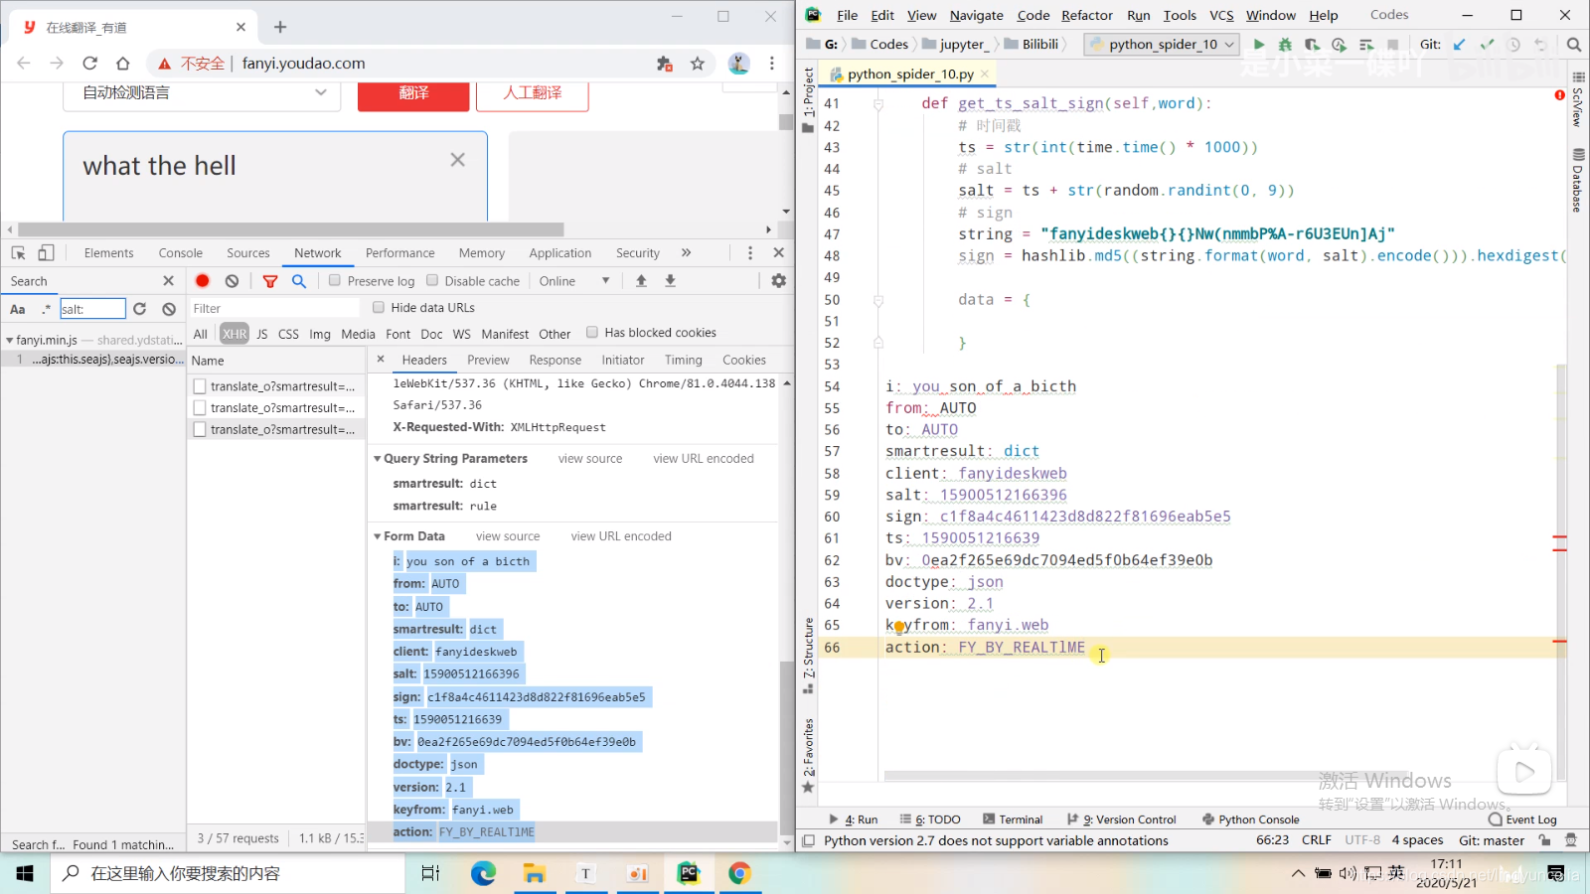Collapse get_ts_salt_sign function fold marker
The height and width of the screenshot is (894, 1590).
tap(878, 103)
